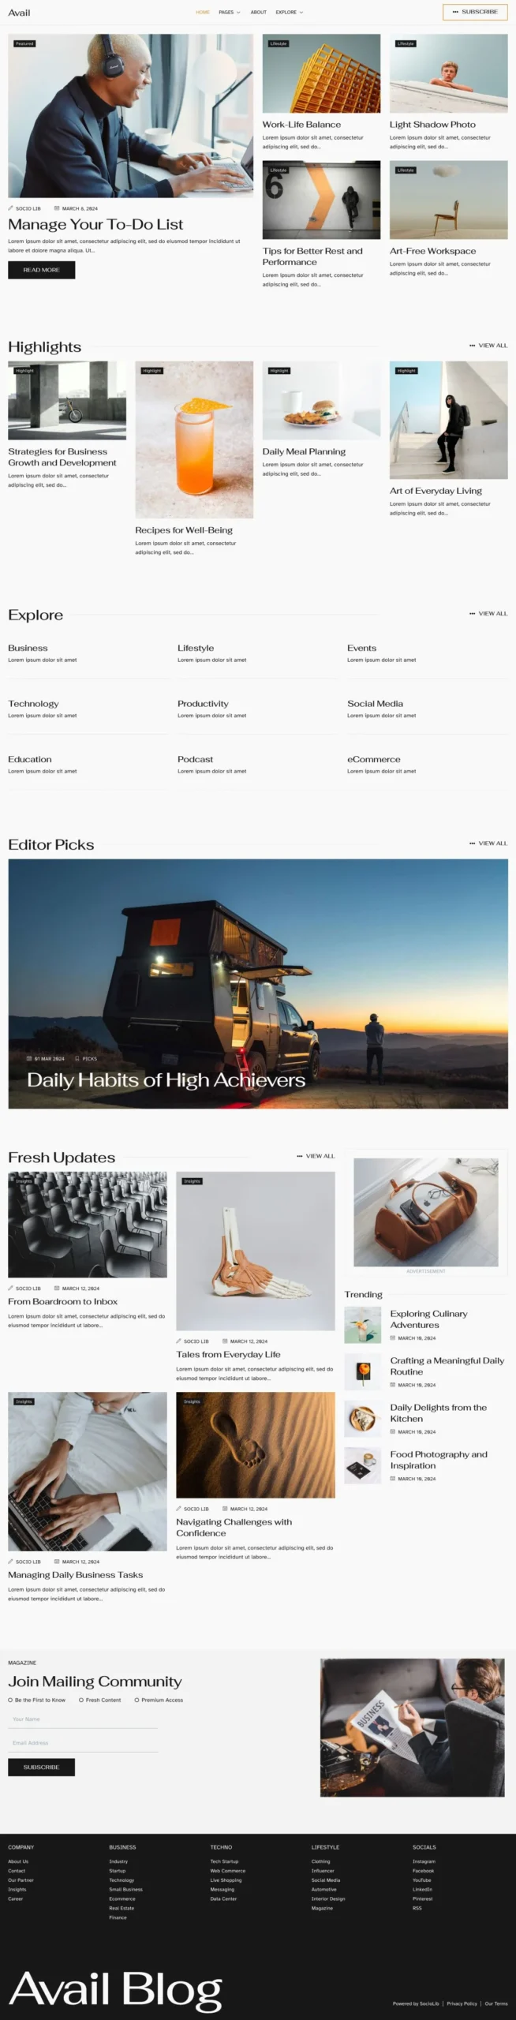Click the Your Name input field
The width and height of the screenshot is (516, 2020).
(83, 1719)
